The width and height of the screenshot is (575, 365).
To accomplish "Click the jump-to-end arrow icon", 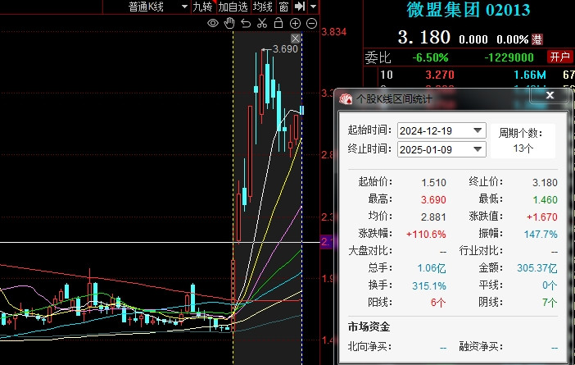I will [x=300, y=7].
